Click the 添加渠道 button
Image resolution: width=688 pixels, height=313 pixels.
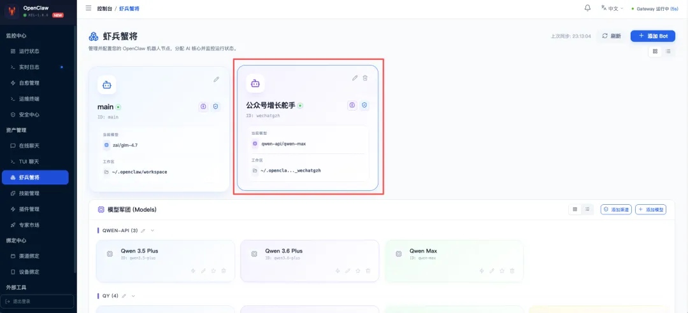coord(616,209)
